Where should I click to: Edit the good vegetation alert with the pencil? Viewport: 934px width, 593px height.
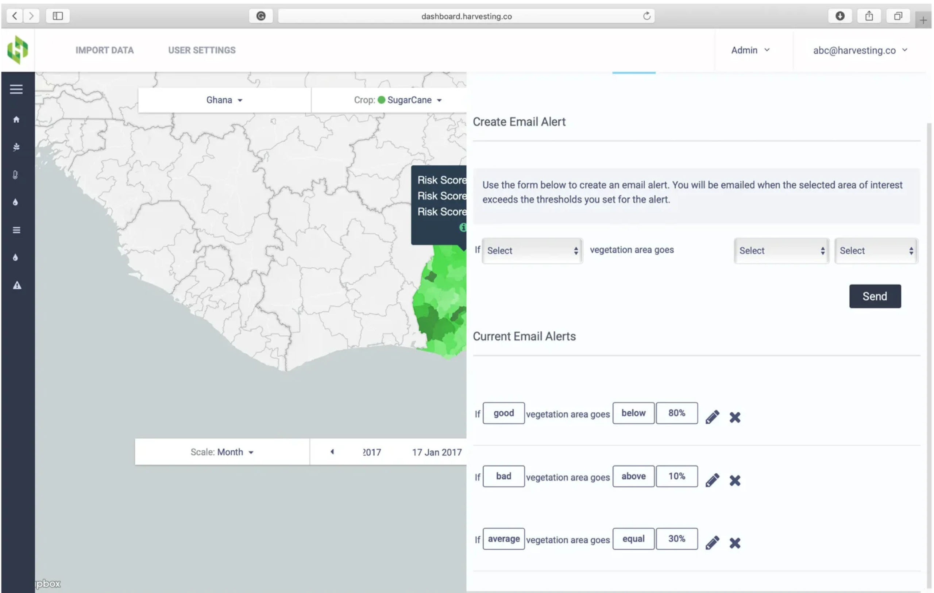coord(712,417)
